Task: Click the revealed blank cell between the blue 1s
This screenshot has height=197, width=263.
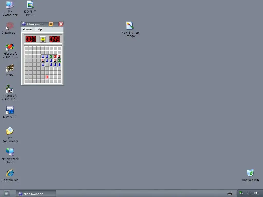Action: pyautogui.click(x=47, y=65)
